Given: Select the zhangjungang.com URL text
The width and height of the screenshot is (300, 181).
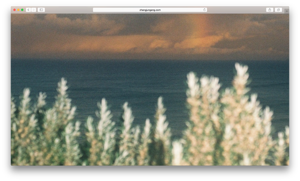Looking at the screenshot, I should point(150,10).
